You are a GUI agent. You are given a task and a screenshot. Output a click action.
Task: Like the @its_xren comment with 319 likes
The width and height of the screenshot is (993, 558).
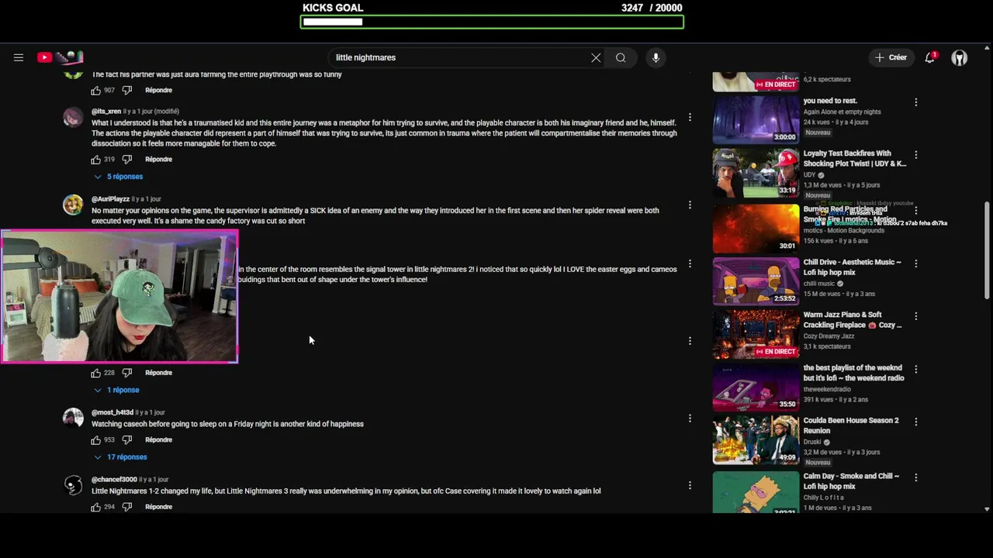[96, 159]
